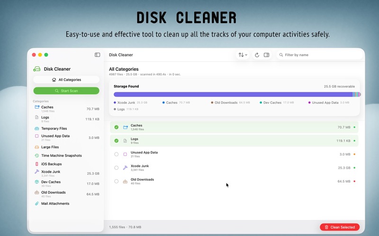The height and width of the screenshot is (236, 379).
Task: Check the Old Downloads row checkbox
Action: pyautogui.click(x=117, y=181)
